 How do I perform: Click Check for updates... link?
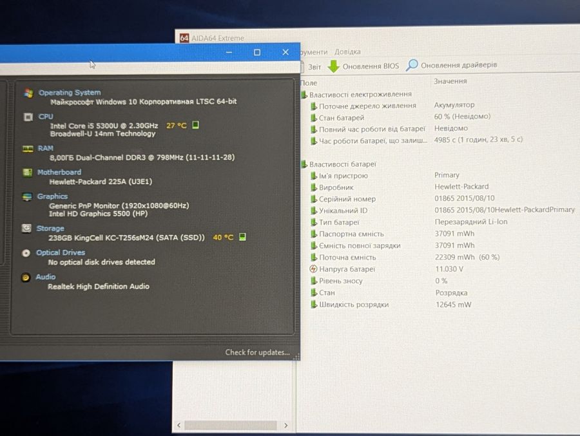(257, 352)
